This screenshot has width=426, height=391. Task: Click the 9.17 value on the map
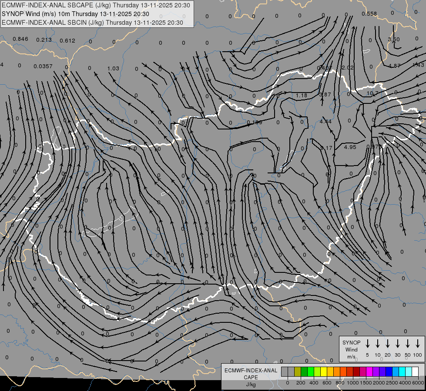coord(326,148)
